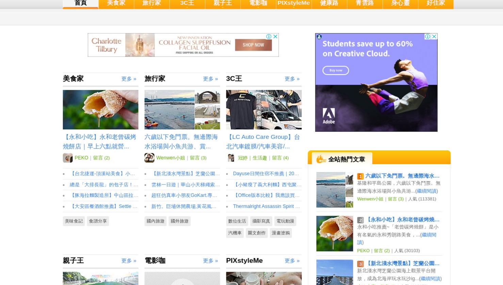This screenshot has height=285, width=503.
Task: Expand 更多 link in 電影咖 section
Action: tap(210, 261)
